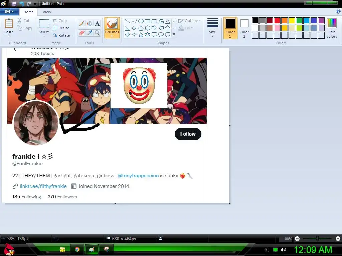Click Edit colors button
Screen dimensions: 342x256
[x=332, y=28]
